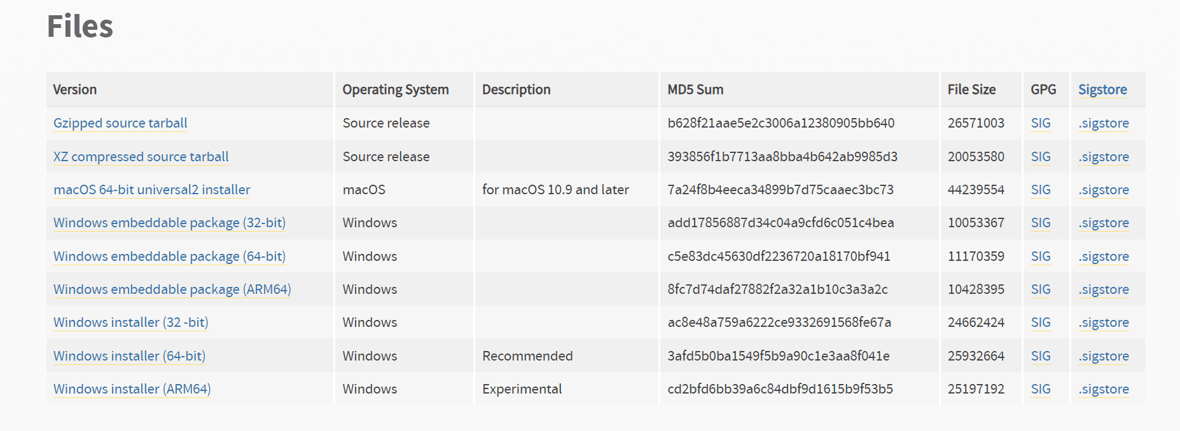Download the Gzipped source tarball
Screen dimensions: 1180x431
[x=120, y=123]
